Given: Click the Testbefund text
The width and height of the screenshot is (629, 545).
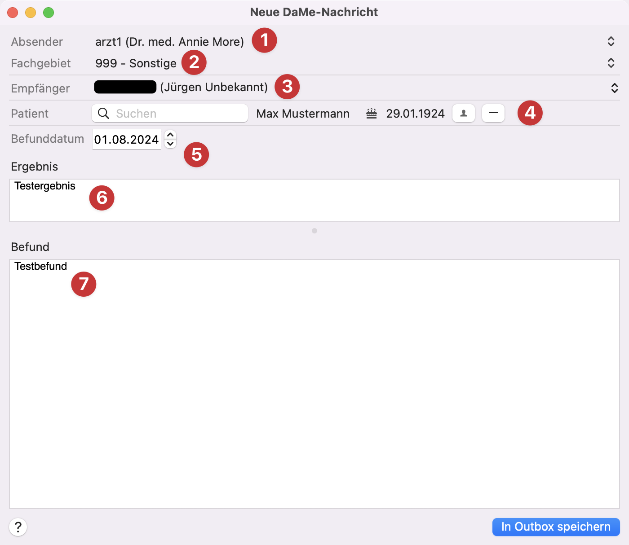Looking at the screenshot, I should click(x=40, y=266).
